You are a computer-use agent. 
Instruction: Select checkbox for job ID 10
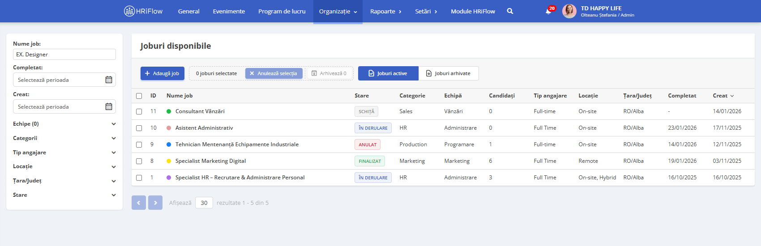pyautogui.click(x=139, y=128)
